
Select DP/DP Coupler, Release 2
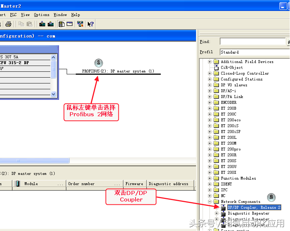[254, 207]
